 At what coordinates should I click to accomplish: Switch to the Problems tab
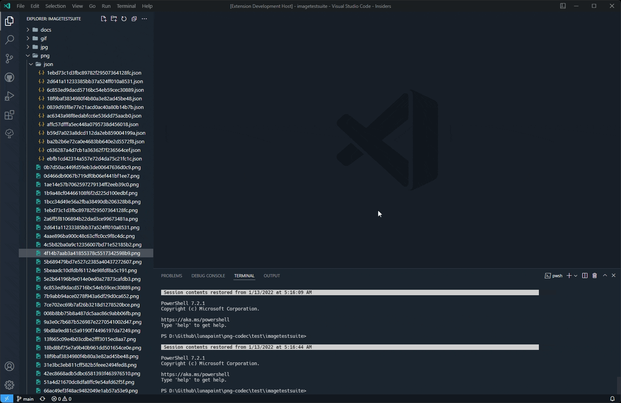tap(172, 276)
